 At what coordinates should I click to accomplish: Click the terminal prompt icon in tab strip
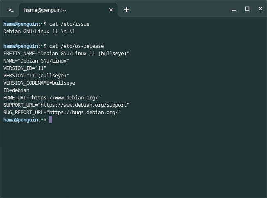pyautogui.click(x=11, y=10)
